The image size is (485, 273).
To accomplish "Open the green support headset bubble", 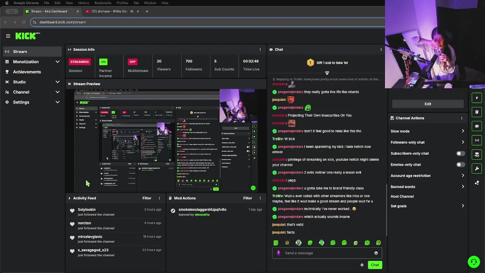I will 474,262.
